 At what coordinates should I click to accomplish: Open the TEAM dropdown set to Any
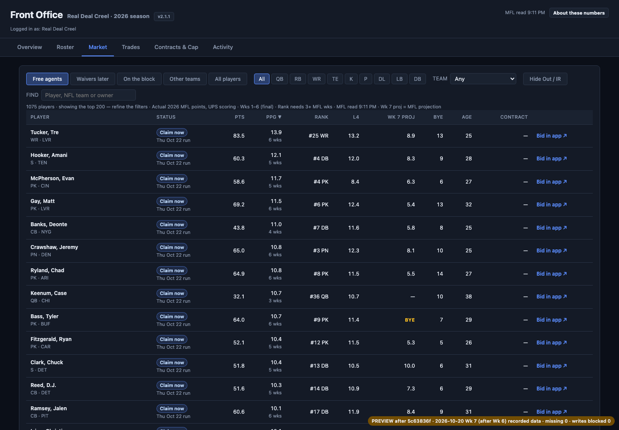[x=483, y=79]
